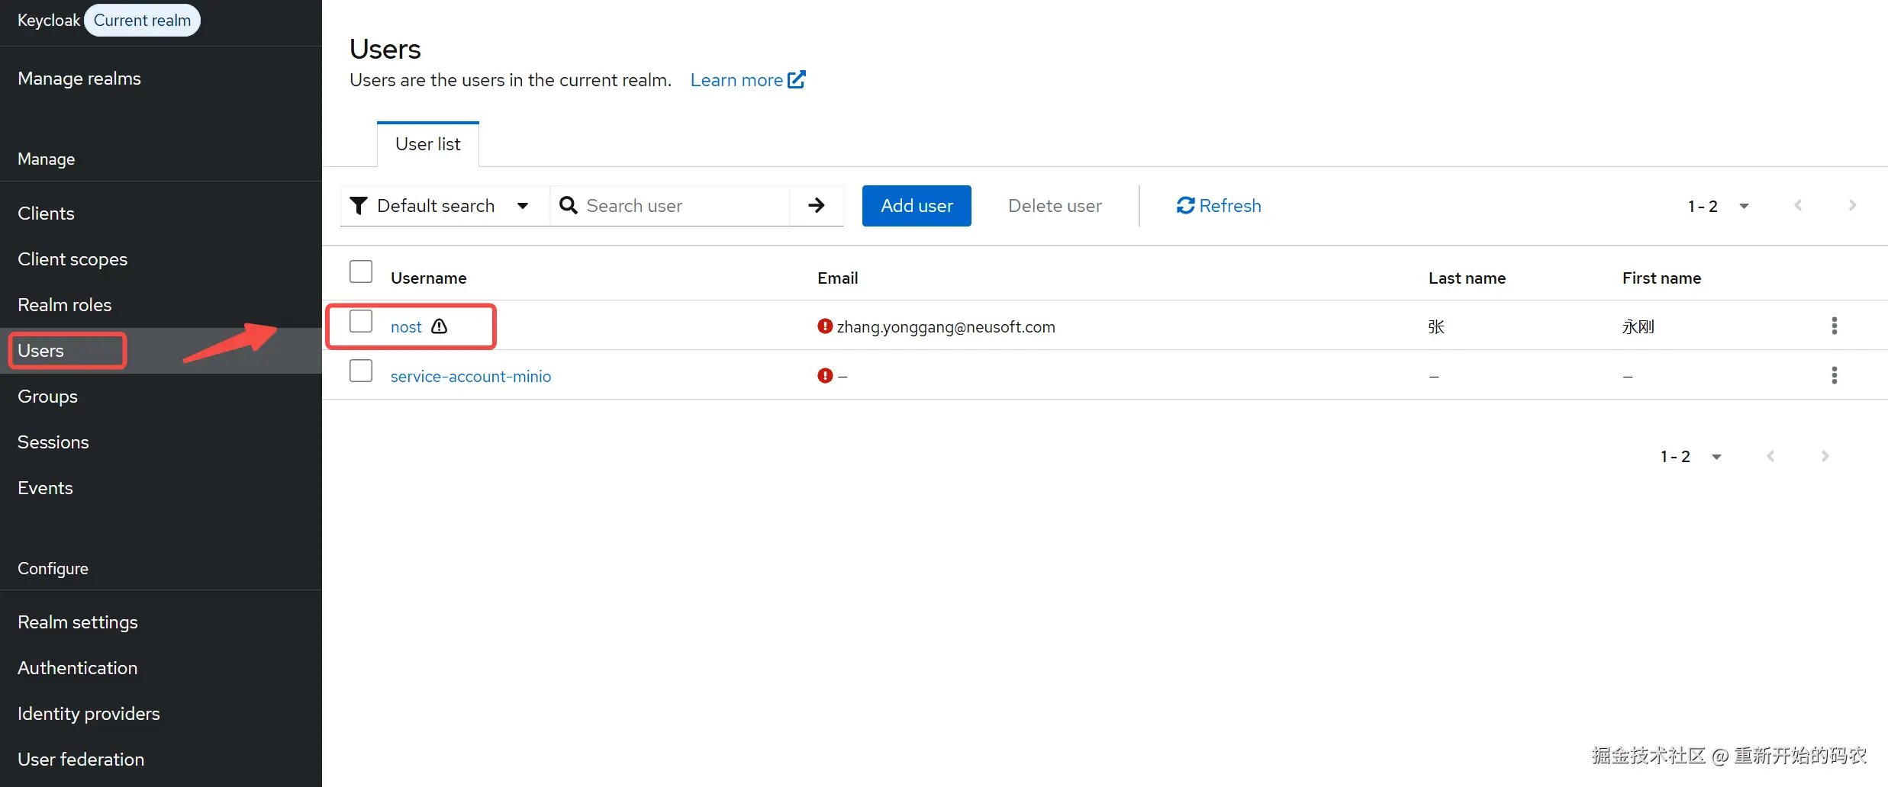The width and height of the screenshot is (1888, 787).
Task: Open Client scopes in sidebar
Action: [72, 259]
